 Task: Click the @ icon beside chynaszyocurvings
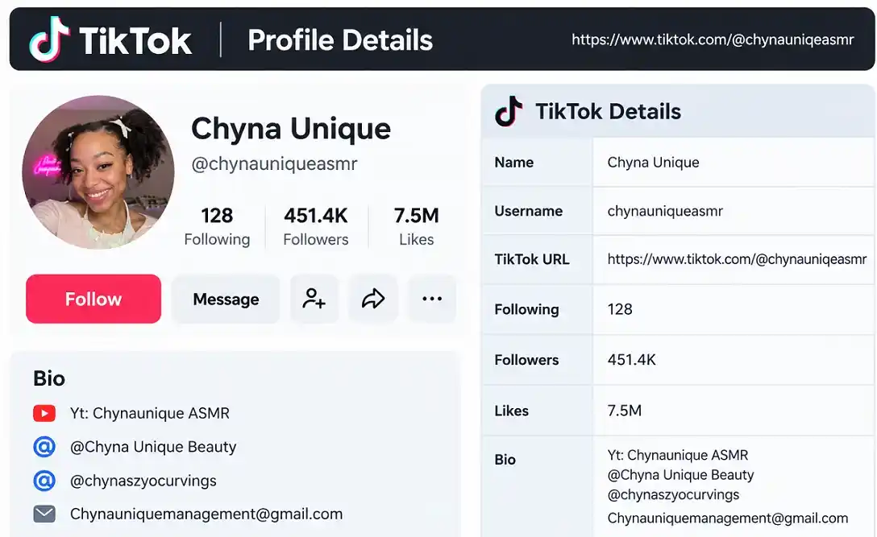click(44, 481)
